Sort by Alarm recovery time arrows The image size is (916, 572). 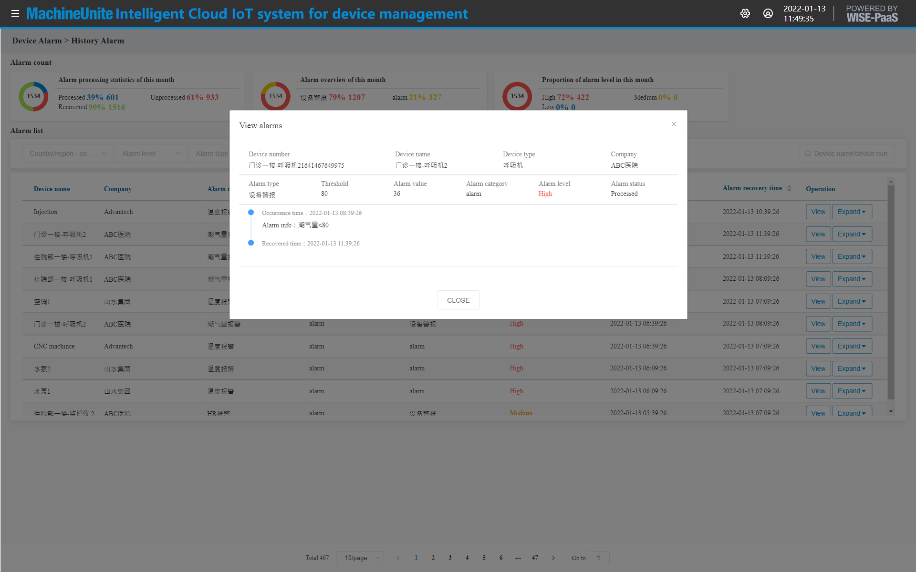pos(789,188)
